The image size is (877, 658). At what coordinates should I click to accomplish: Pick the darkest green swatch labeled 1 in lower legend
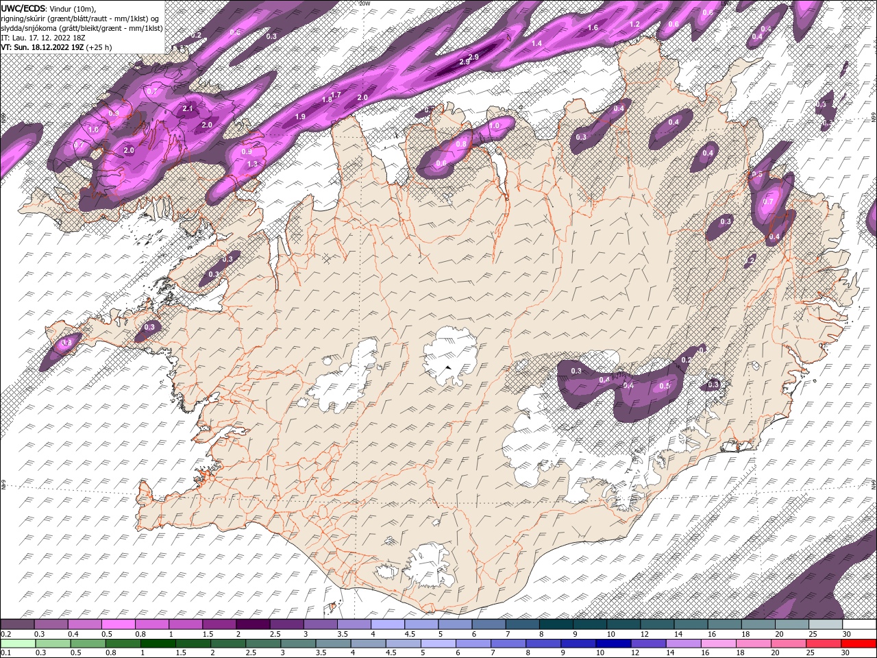click(158, 643)
